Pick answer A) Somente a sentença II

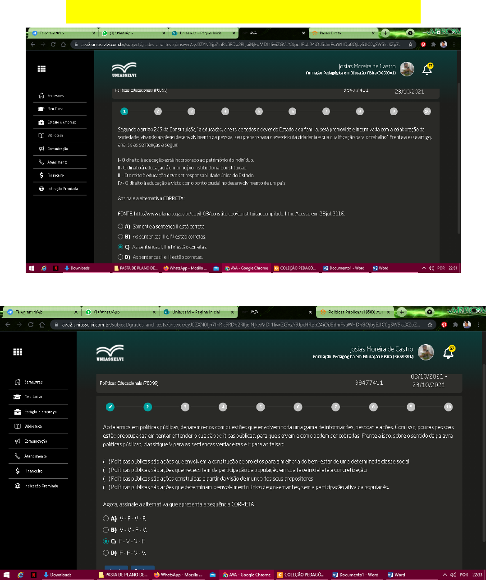click(x=120, y=226)
